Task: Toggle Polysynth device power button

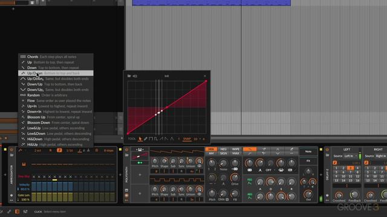Action: tap(126, 149)
